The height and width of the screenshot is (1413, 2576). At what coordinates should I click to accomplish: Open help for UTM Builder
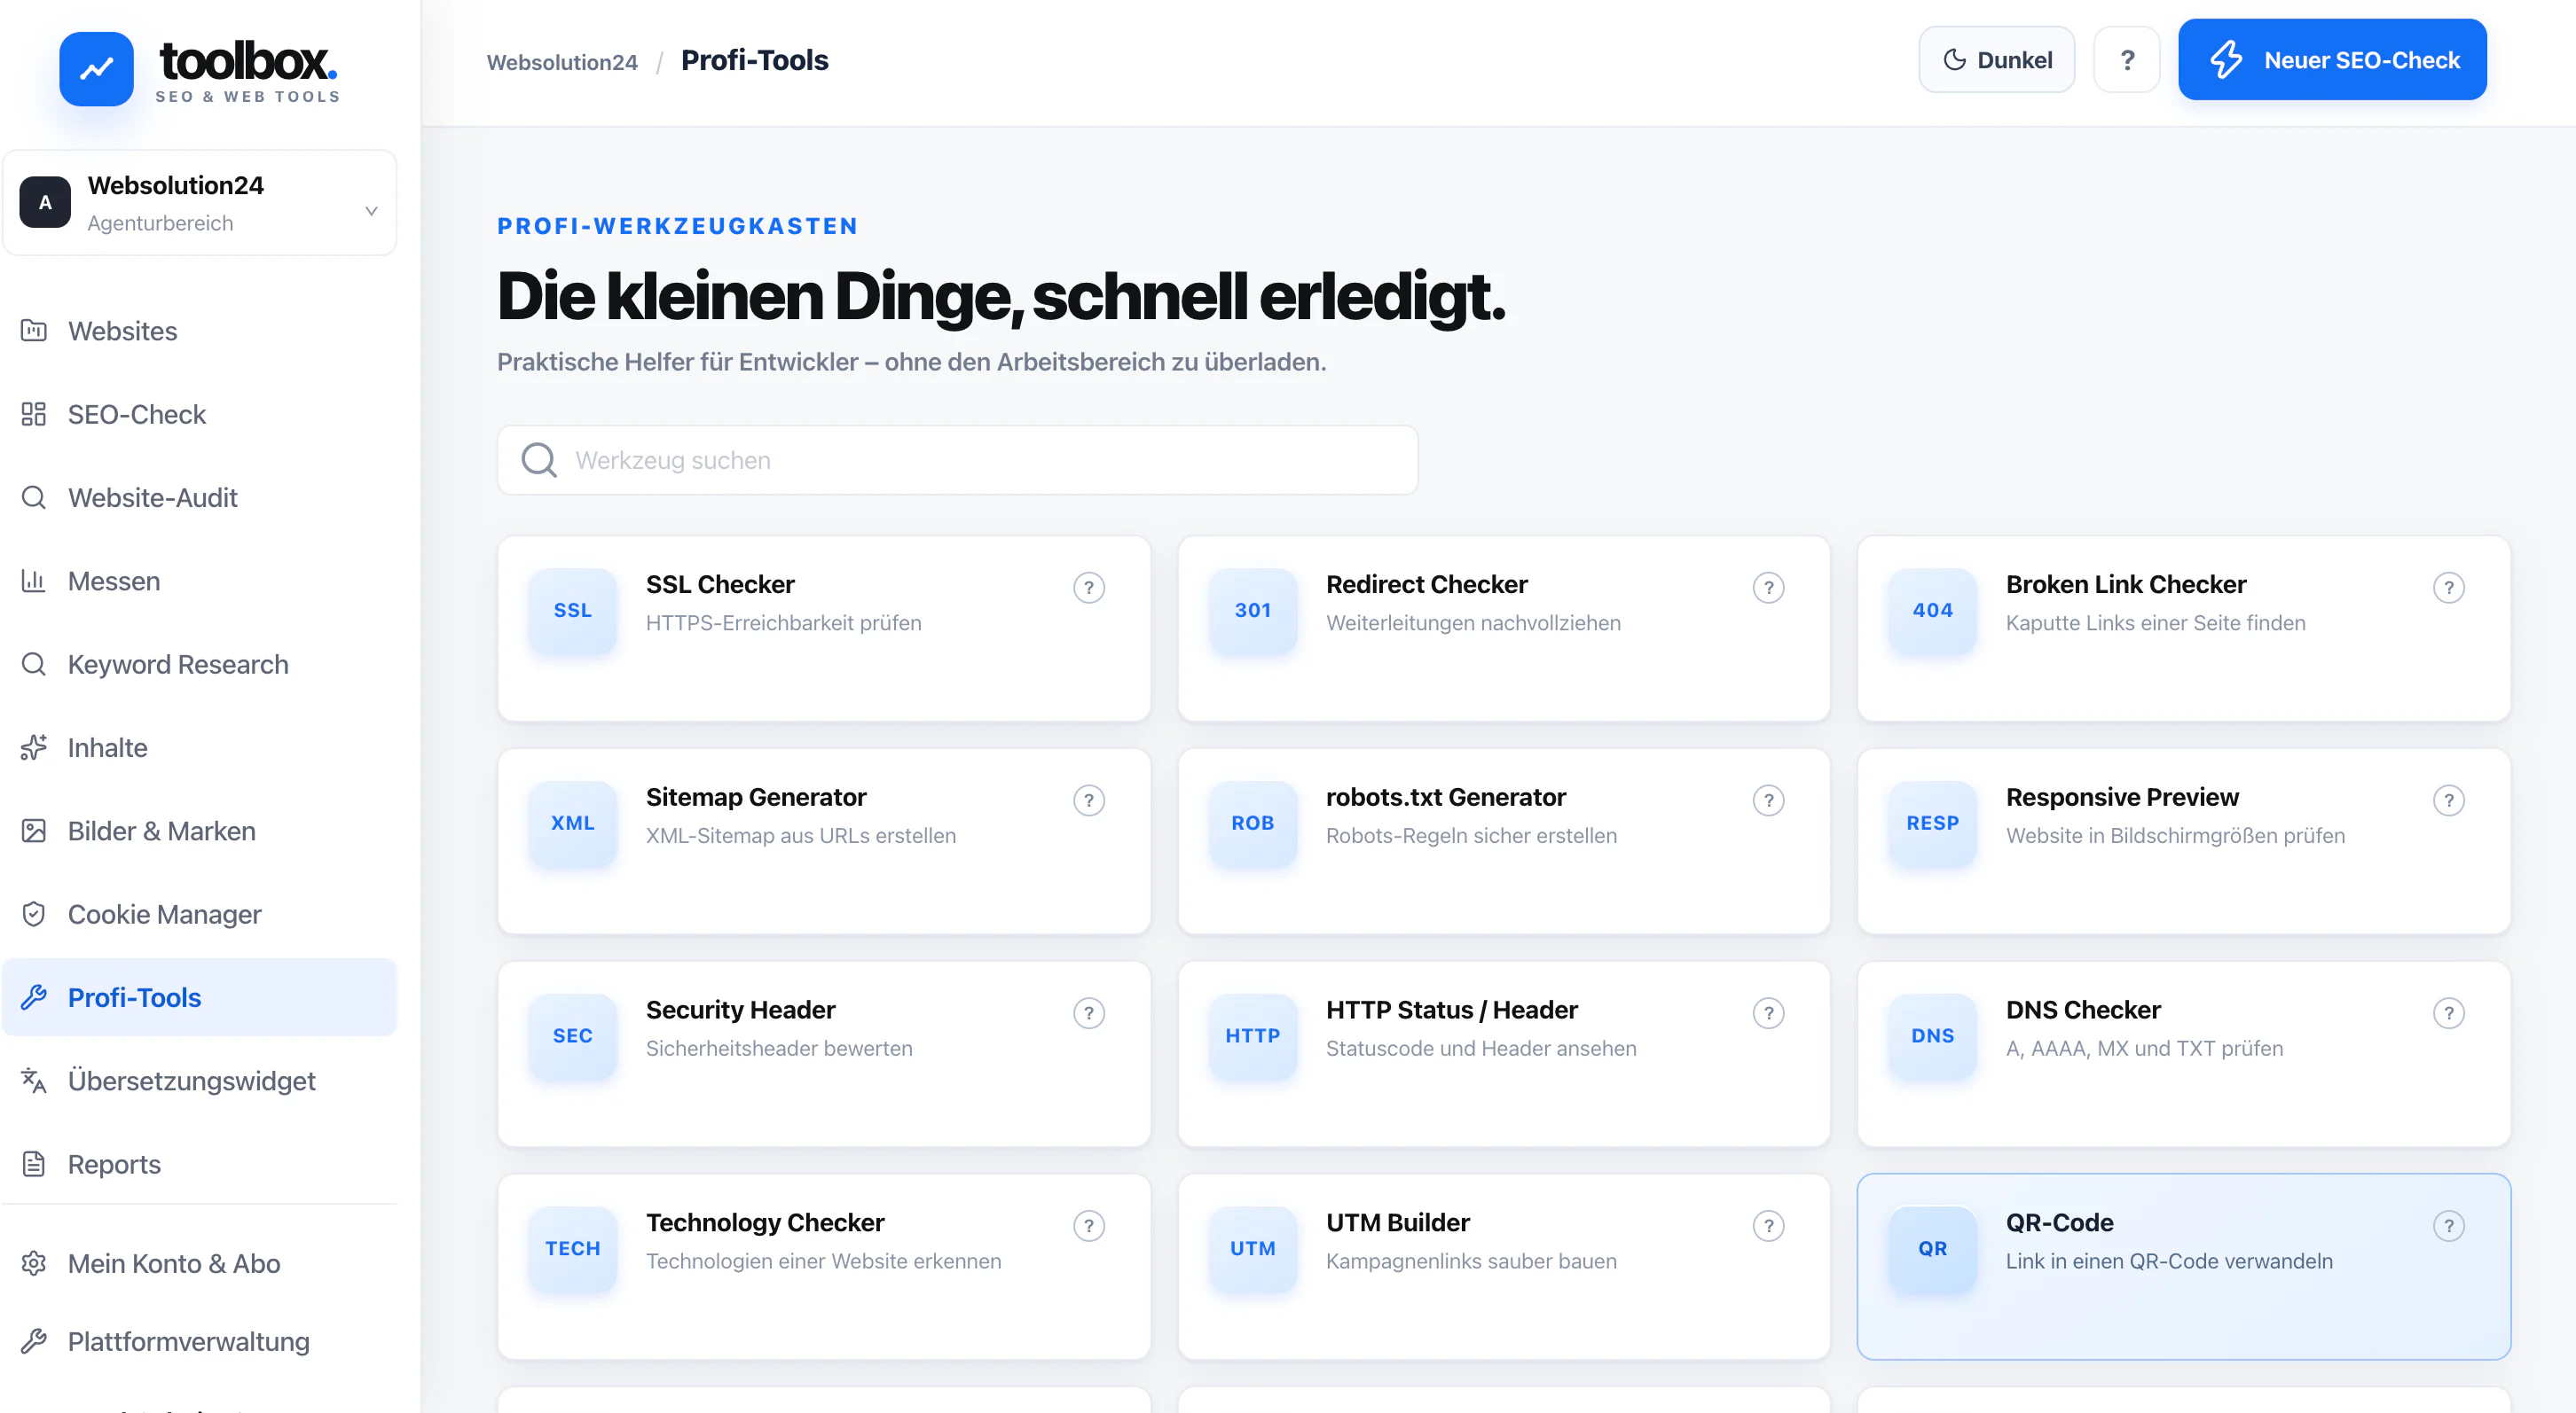click(x=1768, y=1226)
